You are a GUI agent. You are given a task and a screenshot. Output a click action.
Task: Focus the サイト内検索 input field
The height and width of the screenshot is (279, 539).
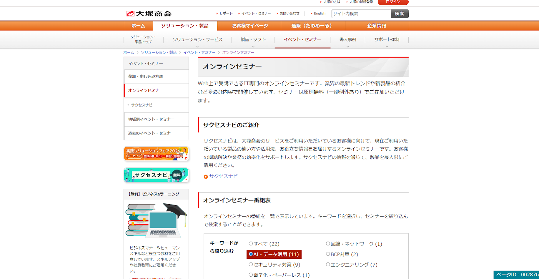(x=361, y=14)
